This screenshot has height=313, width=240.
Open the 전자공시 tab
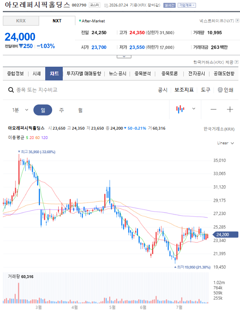196,74
